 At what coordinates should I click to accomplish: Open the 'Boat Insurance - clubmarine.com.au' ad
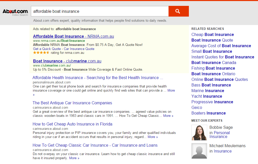pos(67,61)
